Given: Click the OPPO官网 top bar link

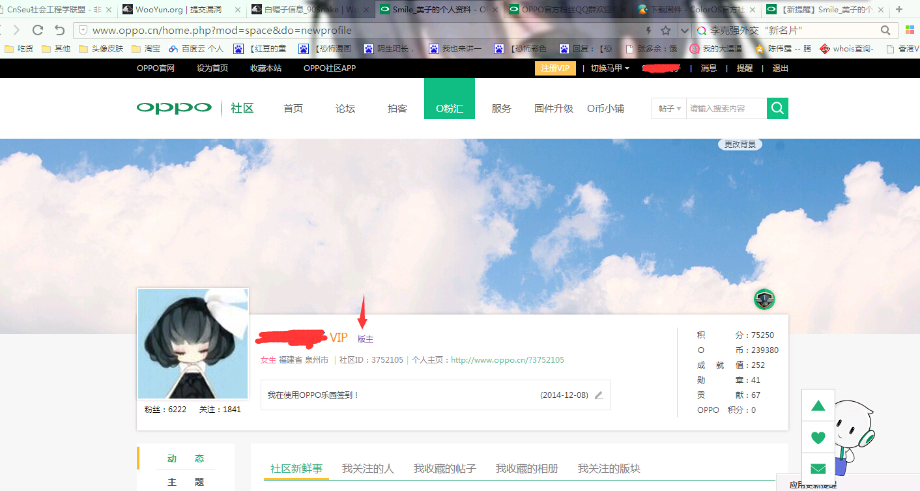Looking at the screenshot, I should tap(156, 68).
